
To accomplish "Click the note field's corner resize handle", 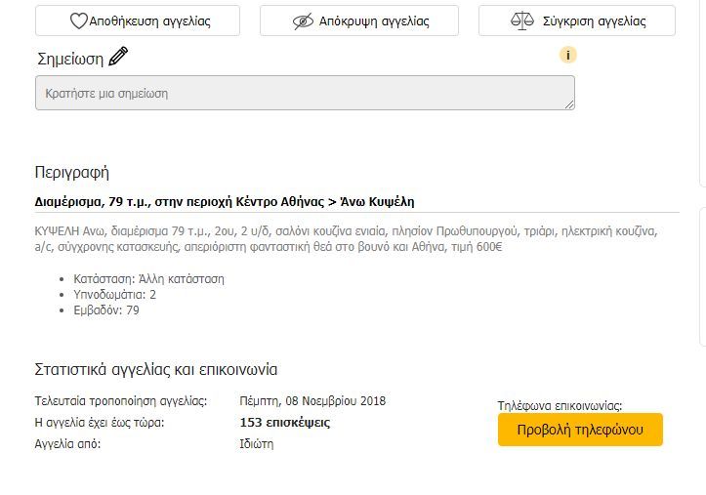I will coord(569,104).
